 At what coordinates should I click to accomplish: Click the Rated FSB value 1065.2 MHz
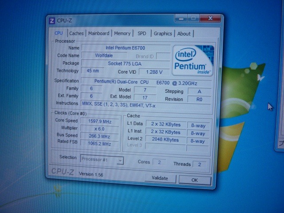(x=99, y=144)
